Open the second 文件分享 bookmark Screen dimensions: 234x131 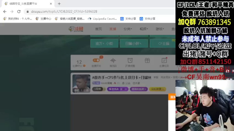(148, 19)
